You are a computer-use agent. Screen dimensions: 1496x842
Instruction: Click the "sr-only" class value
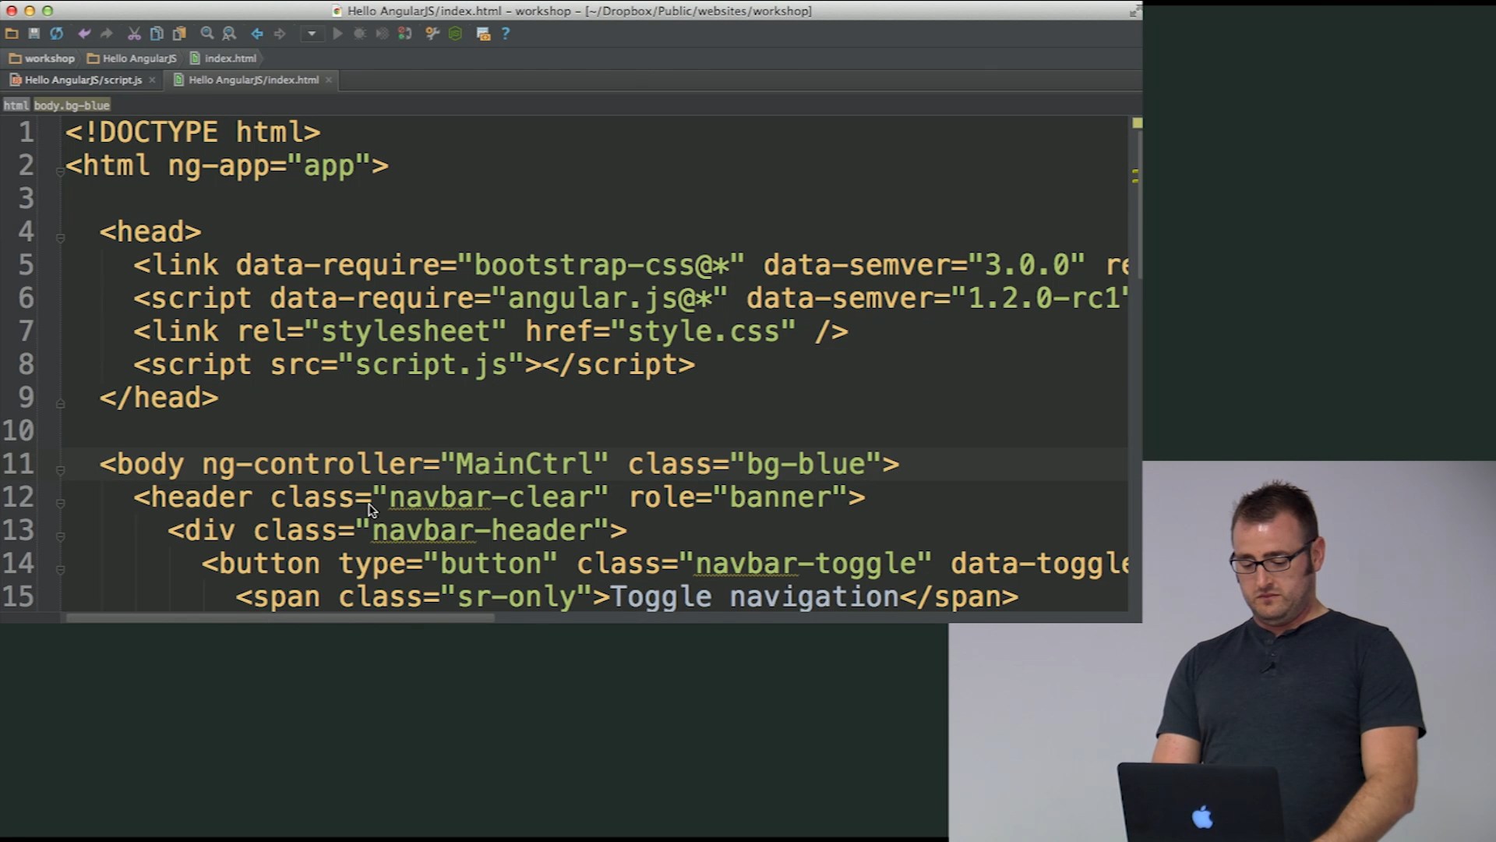click(x=516, y=597)
